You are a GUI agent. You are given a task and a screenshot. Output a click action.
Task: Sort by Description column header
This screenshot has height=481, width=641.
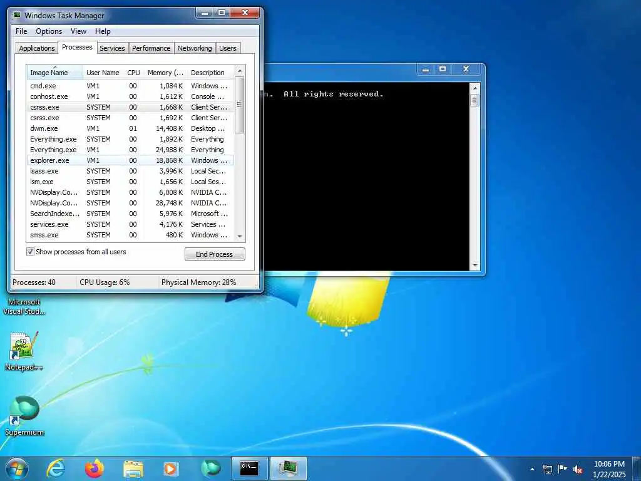(211, 73)
